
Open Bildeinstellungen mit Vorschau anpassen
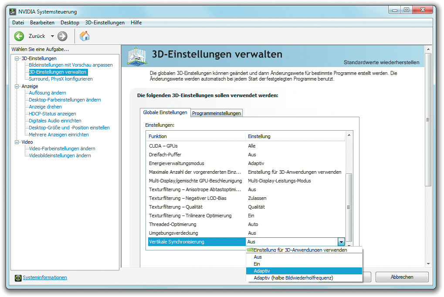tap(71, 65)
